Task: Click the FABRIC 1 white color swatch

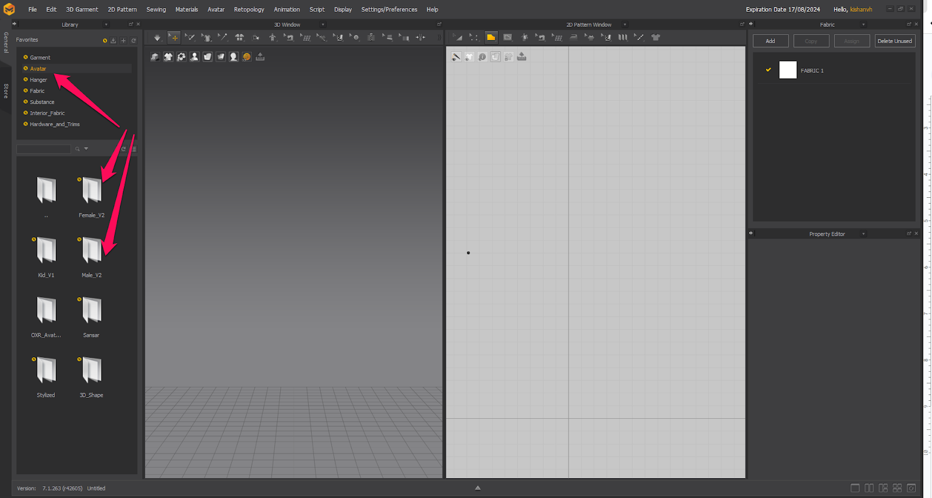Action: [788, 70]
